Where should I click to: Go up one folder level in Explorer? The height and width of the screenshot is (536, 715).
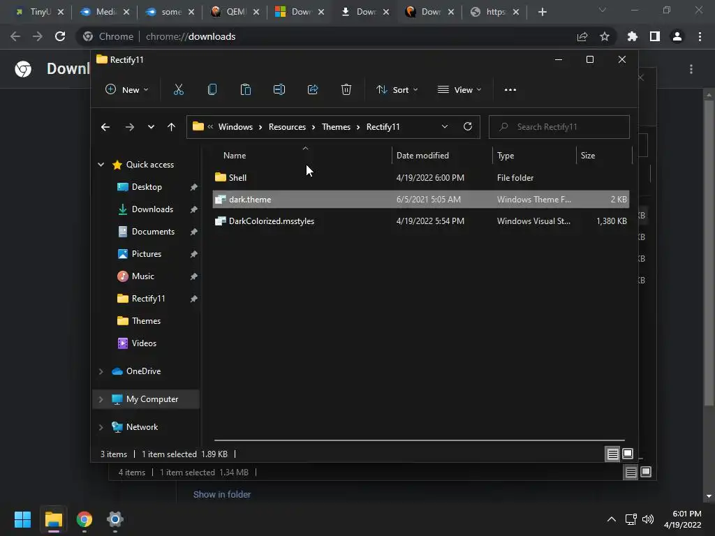pyautogui.click(x=172, y=127)
